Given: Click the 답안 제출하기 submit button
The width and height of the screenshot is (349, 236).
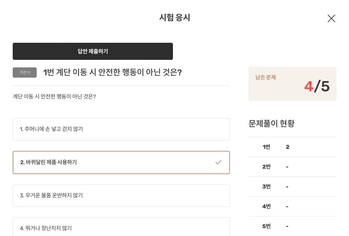Looking at the screenshot, I should tap(93, 51).
